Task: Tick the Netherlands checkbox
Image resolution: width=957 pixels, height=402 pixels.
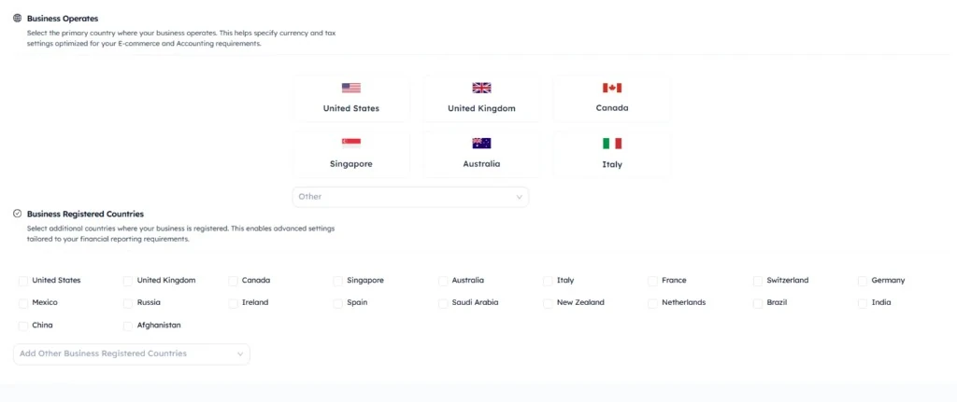Action: click(x=652, y=303)
